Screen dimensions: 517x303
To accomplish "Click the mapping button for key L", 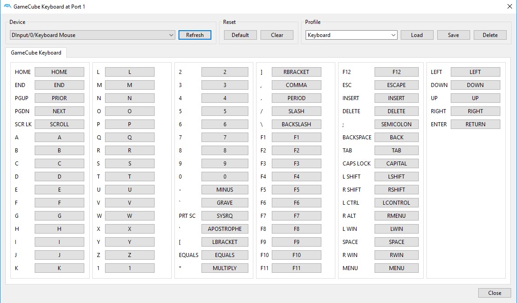I will [x=129, y=72].
